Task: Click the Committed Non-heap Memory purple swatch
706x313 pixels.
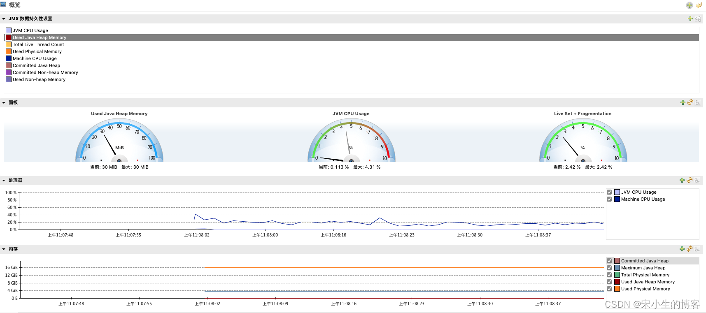Action: click(x=9, y=72)
